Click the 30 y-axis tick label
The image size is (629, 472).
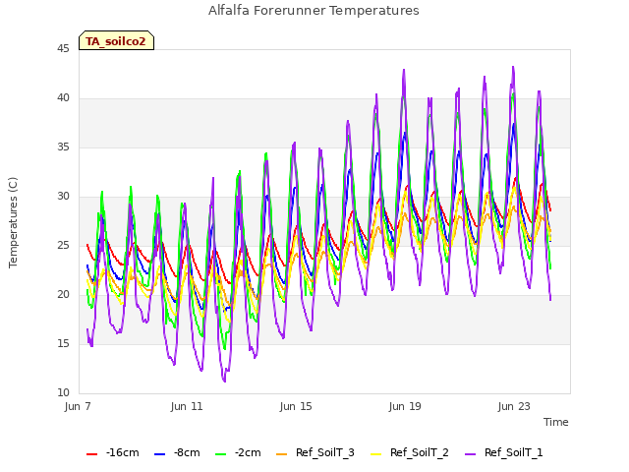point(63,197)
